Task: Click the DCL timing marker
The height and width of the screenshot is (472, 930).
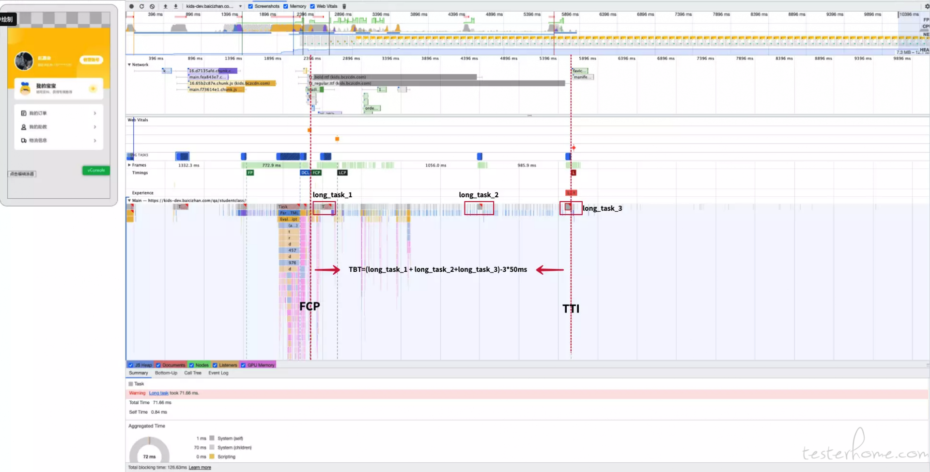Action: pos(305,173)
